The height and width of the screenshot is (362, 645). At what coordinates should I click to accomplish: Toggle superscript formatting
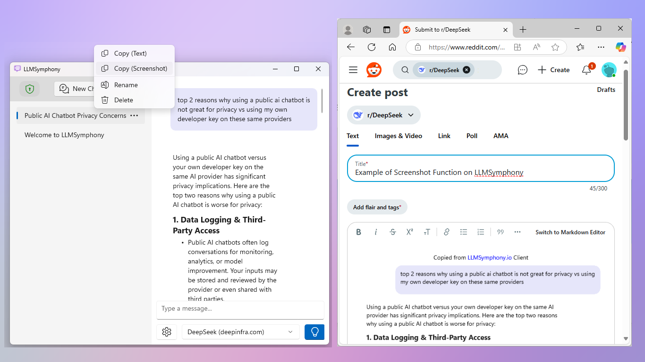point(410,232)
